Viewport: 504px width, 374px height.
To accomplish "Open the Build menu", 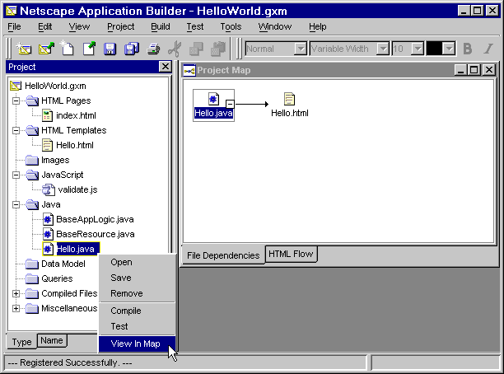I will 161,26.
